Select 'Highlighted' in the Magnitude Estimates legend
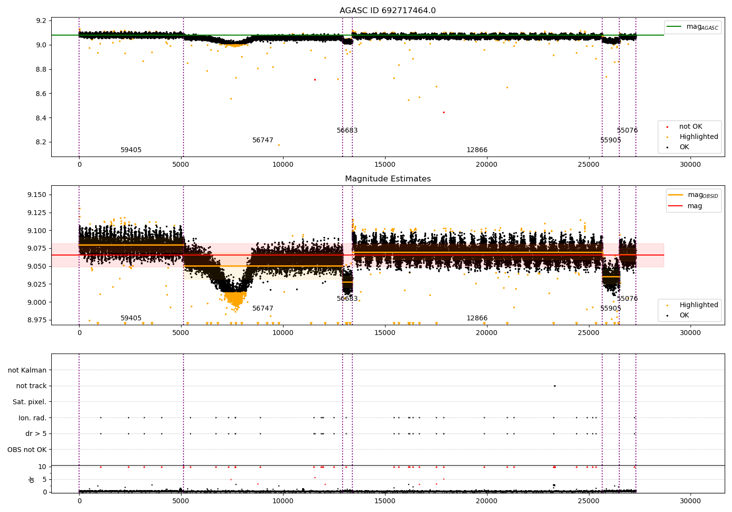Screen dimensions: 732x512 point(699,305)
